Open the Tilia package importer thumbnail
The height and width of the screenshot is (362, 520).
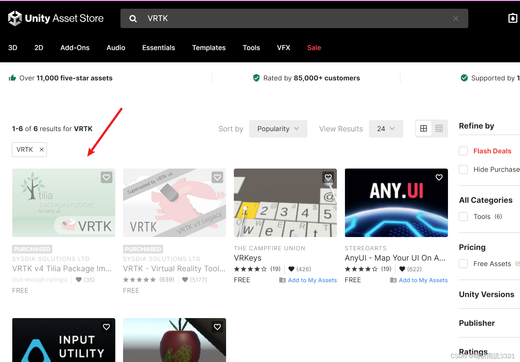pos(64,203)
